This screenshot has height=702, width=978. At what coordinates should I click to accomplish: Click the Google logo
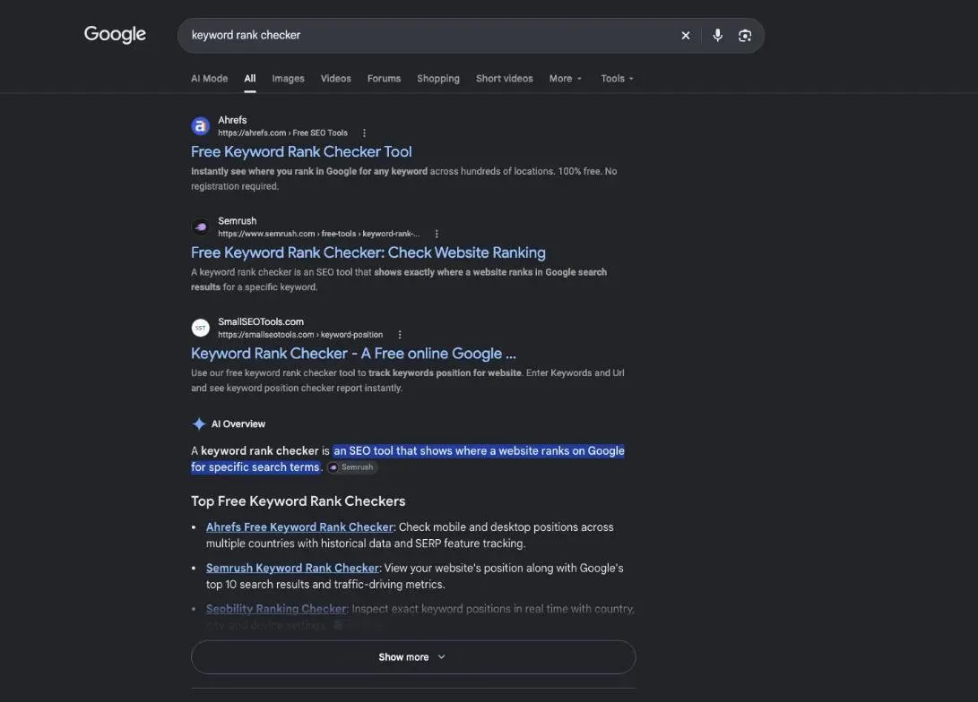tap(115, 34)
